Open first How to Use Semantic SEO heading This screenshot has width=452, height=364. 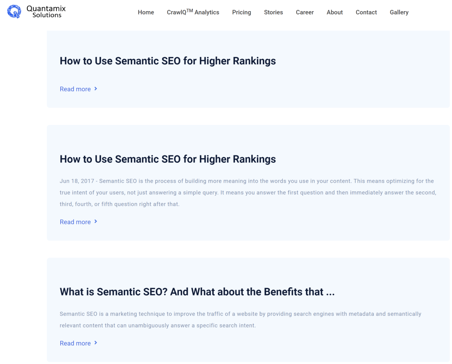click(167, 61)
